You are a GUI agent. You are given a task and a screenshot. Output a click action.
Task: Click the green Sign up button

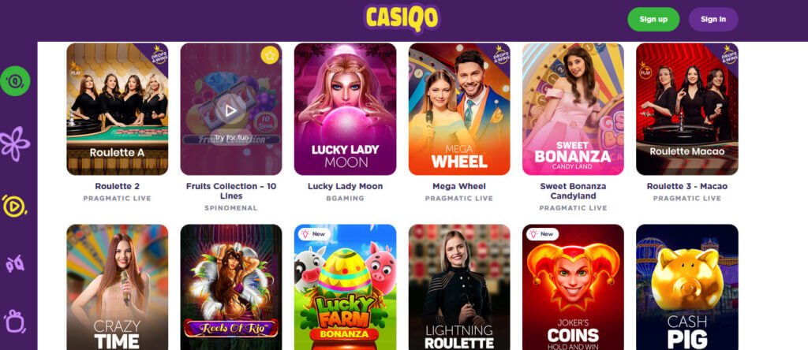(x=653, y=20)
